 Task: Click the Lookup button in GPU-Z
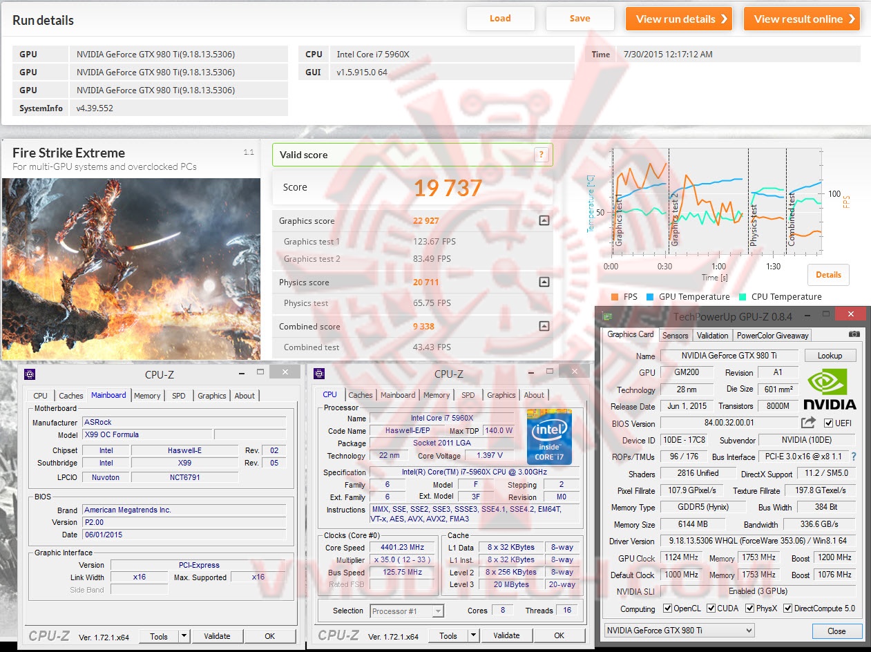(x=830, y=356)
